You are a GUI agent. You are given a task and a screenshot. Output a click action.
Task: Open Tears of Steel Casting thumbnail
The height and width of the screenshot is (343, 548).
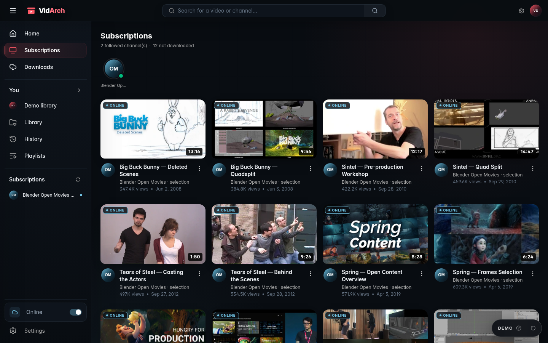pos(153,234)
